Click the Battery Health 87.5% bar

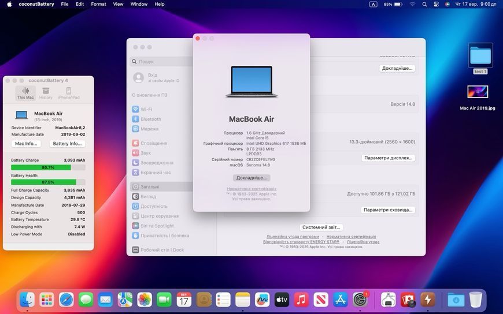[x=48, y=182]
